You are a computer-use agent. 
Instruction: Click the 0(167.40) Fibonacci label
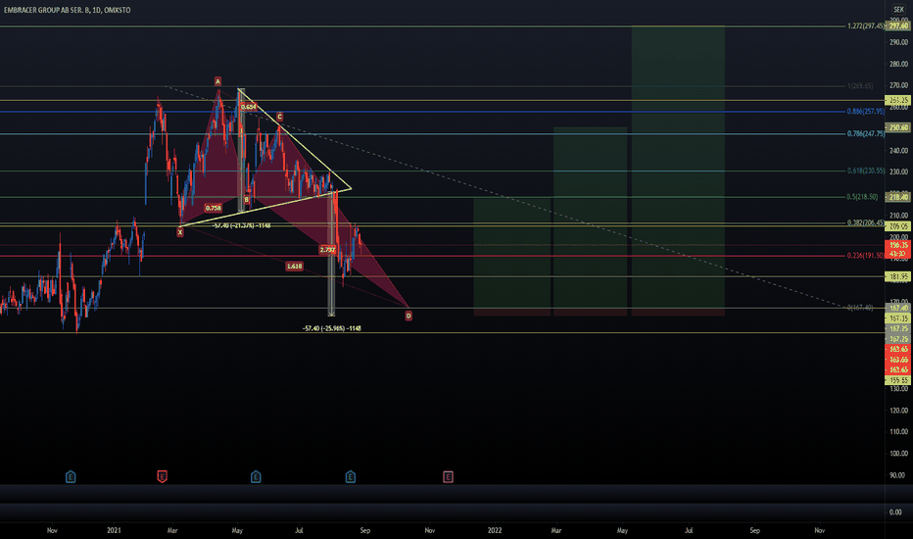tap(860, 307)
